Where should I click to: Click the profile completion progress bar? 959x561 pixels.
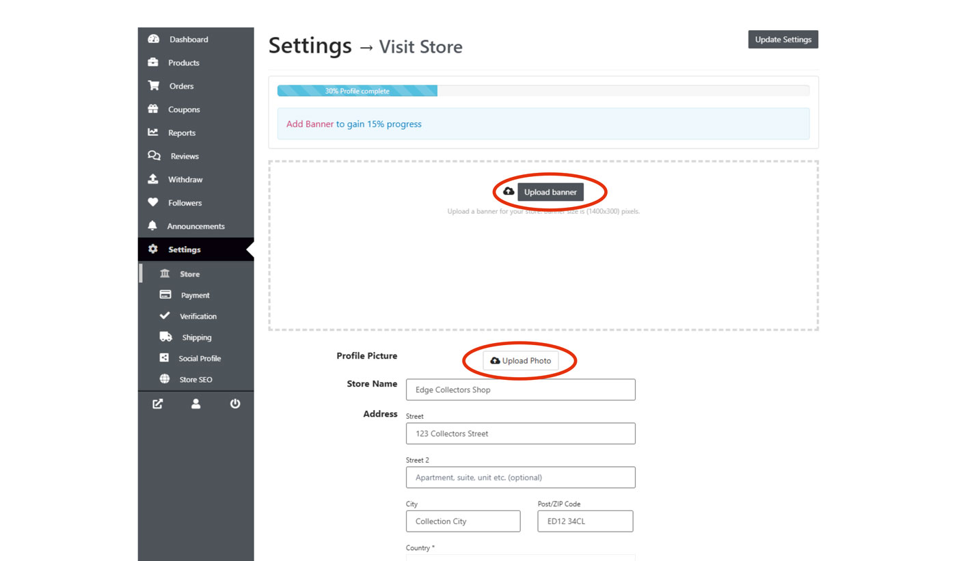click(x=543, y=91)
